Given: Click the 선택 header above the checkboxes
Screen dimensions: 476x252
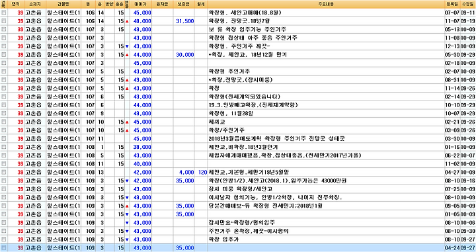Looking at the screenshot, I should (x=3, y=4).
